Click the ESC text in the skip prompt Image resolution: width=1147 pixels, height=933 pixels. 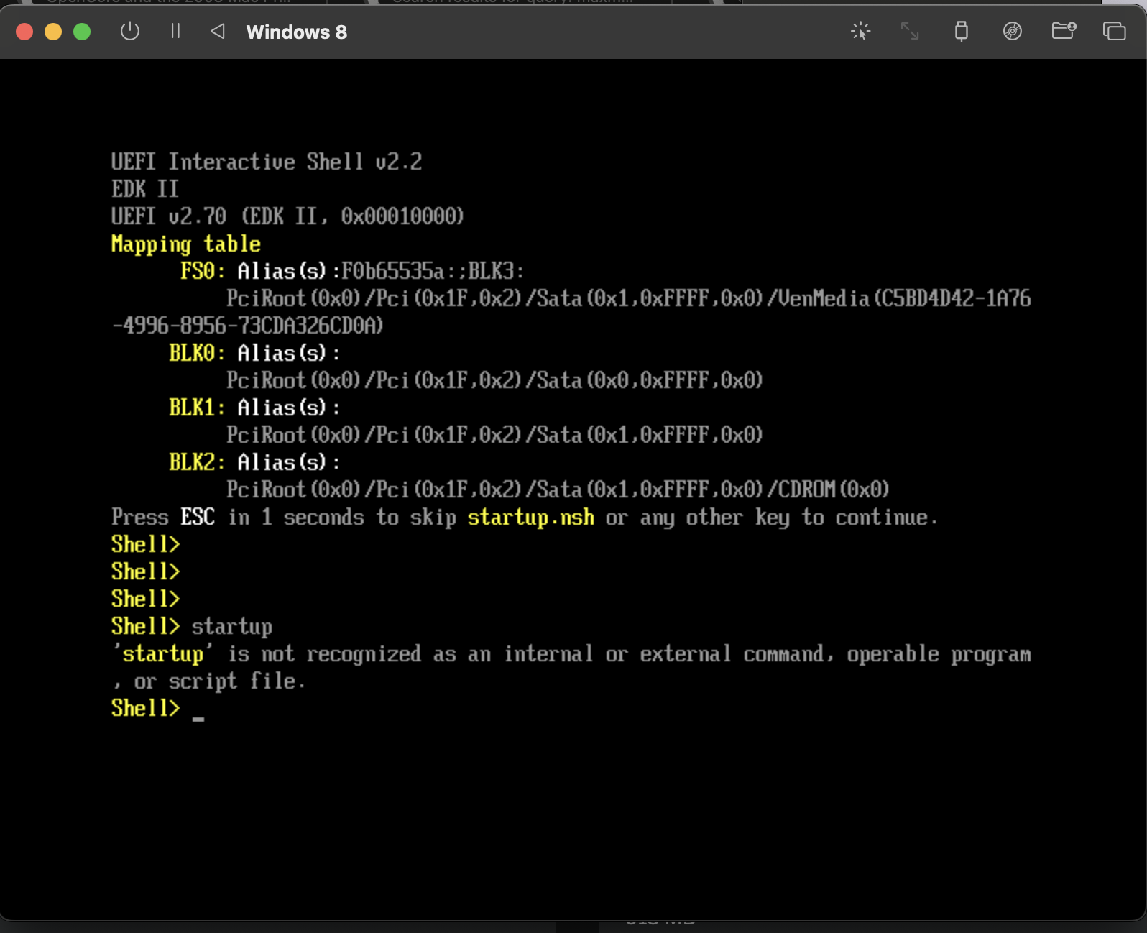click(197, 517)
